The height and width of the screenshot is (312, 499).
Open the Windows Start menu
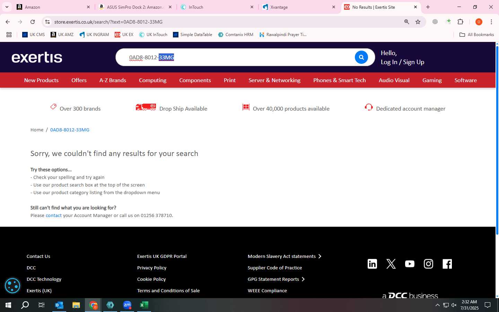click(8, 305)
